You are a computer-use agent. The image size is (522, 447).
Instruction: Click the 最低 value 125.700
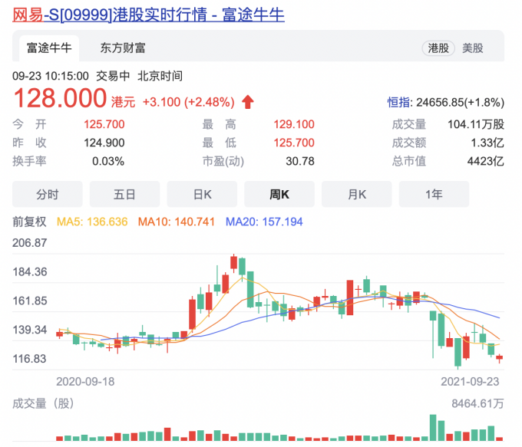tap(293, 143)
